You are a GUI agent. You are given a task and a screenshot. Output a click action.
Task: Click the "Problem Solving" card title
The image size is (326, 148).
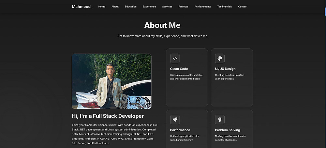tap(228, 130)
